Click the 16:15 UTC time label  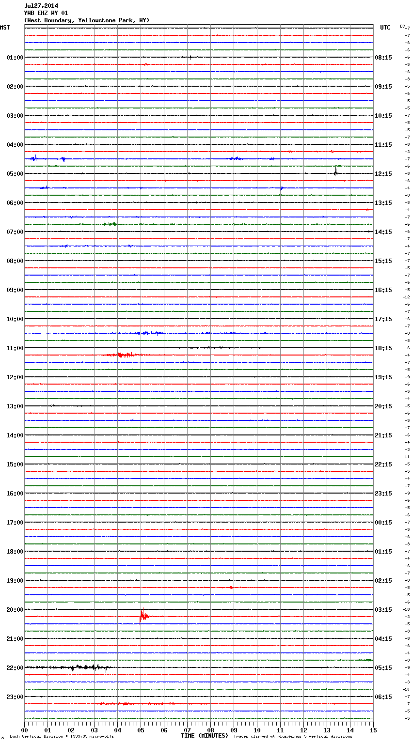383,290
